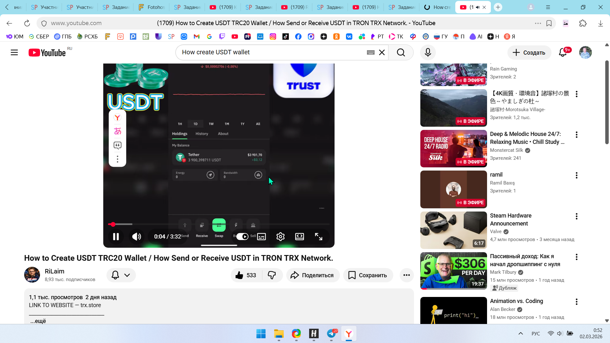Click the Поделиться share button
This screenshot has width=610, height=343.
click(x=313, y=275)
